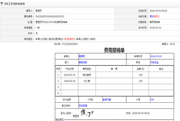The image size is (180, 121).
Task: Click row number '3' in the table
Action: tap(58, 87)
